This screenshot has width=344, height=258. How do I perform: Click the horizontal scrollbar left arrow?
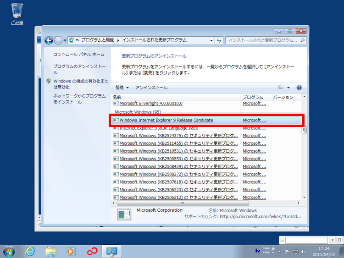114,203
